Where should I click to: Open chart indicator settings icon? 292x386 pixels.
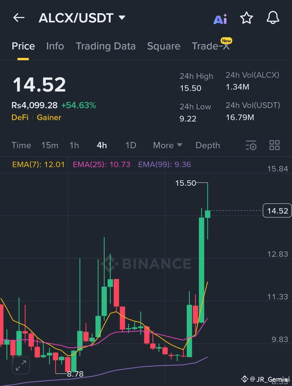coord(251,145)
